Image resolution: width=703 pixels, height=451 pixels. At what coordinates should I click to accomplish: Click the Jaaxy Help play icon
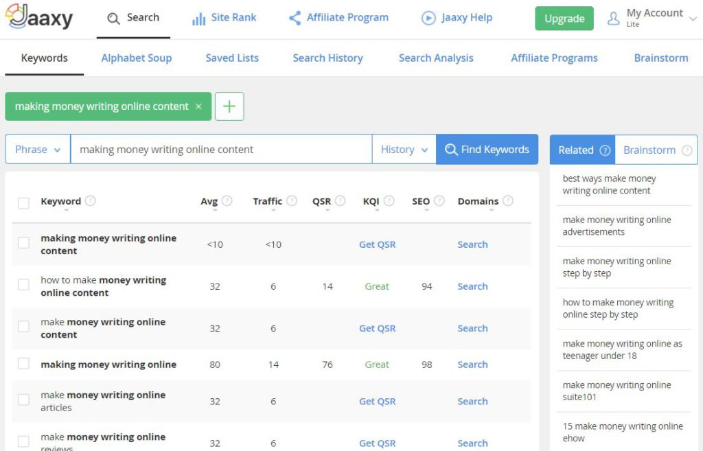pos(428,18)
